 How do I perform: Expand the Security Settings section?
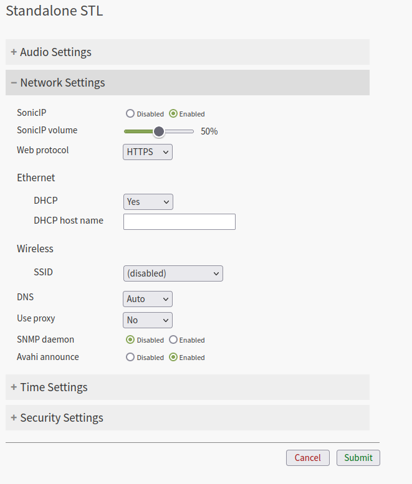tap(62, 418)
